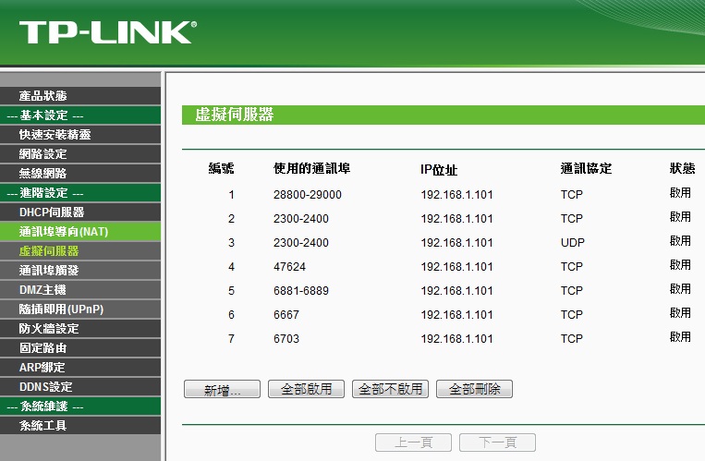Select 虛擬伺服器 submenu item
The height and width of the screenshot is (461, 705).
click(48, 251)
